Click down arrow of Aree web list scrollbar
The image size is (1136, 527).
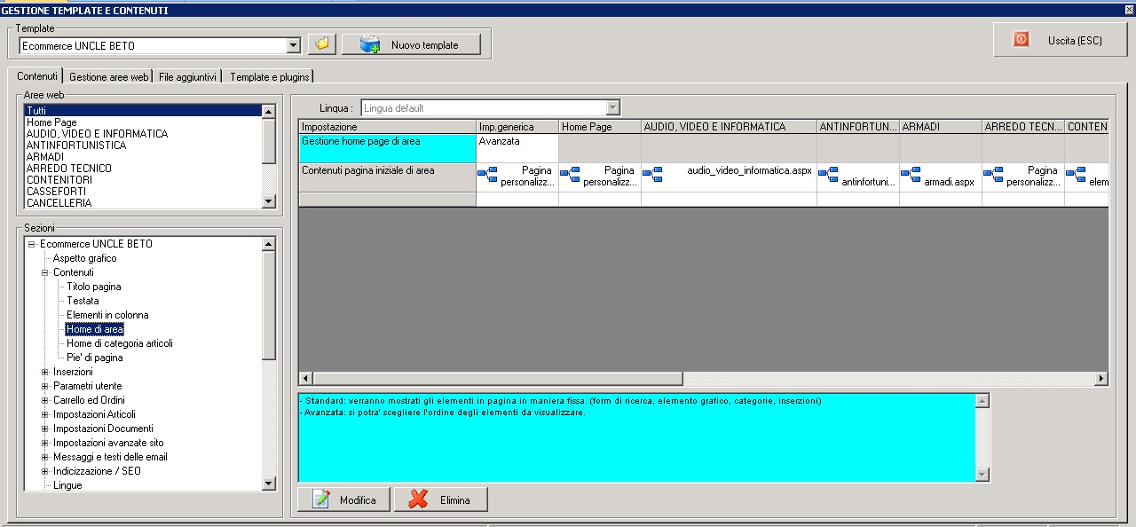269,201
